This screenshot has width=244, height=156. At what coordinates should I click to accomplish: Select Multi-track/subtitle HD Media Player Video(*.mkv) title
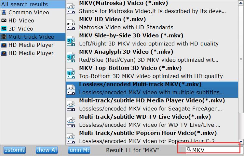click(152, 100)
